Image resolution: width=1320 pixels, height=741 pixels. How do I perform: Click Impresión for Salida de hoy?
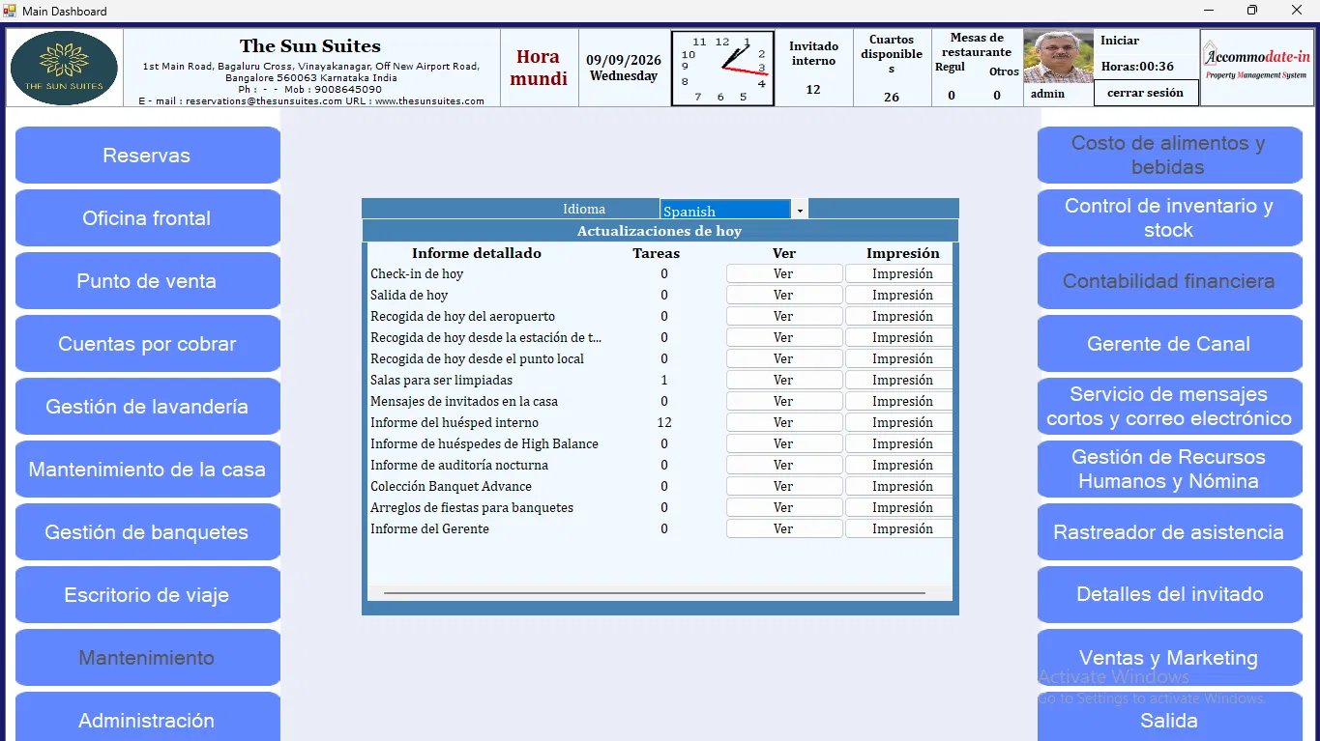pyautogui.click(x=899, y=295)
